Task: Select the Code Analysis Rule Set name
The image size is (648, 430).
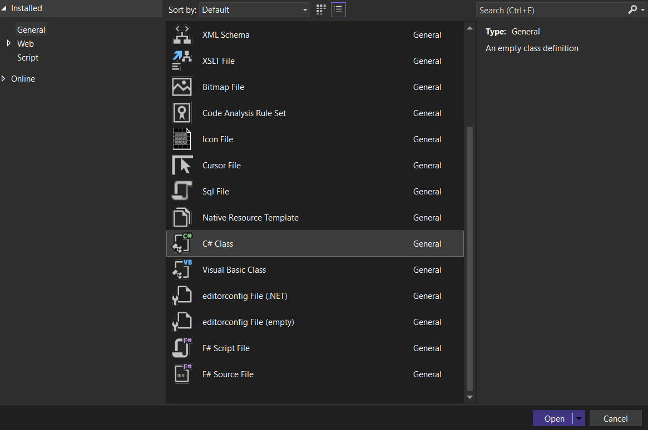Action: pyautogui.click(x=244, y=113)
